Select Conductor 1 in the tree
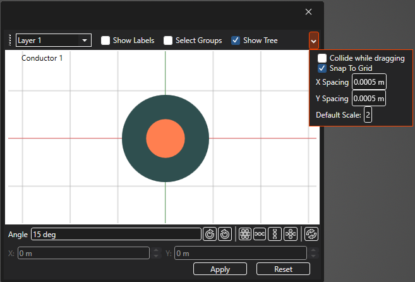 point(42,58)
